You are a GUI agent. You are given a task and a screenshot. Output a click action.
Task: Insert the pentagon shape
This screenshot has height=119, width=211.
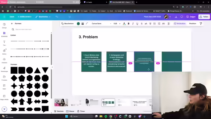click(22, 78)
